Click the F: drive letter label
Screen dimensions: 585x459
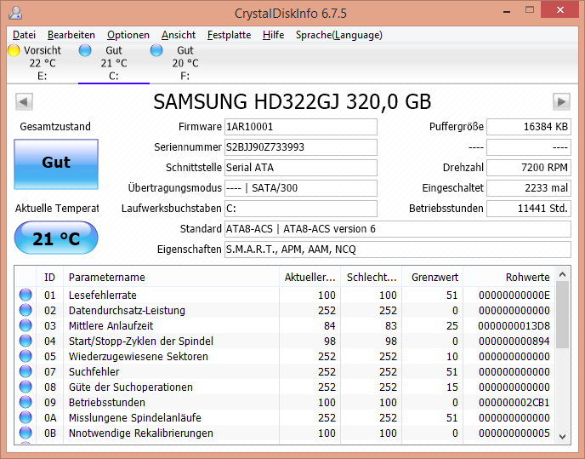(185, 76)
